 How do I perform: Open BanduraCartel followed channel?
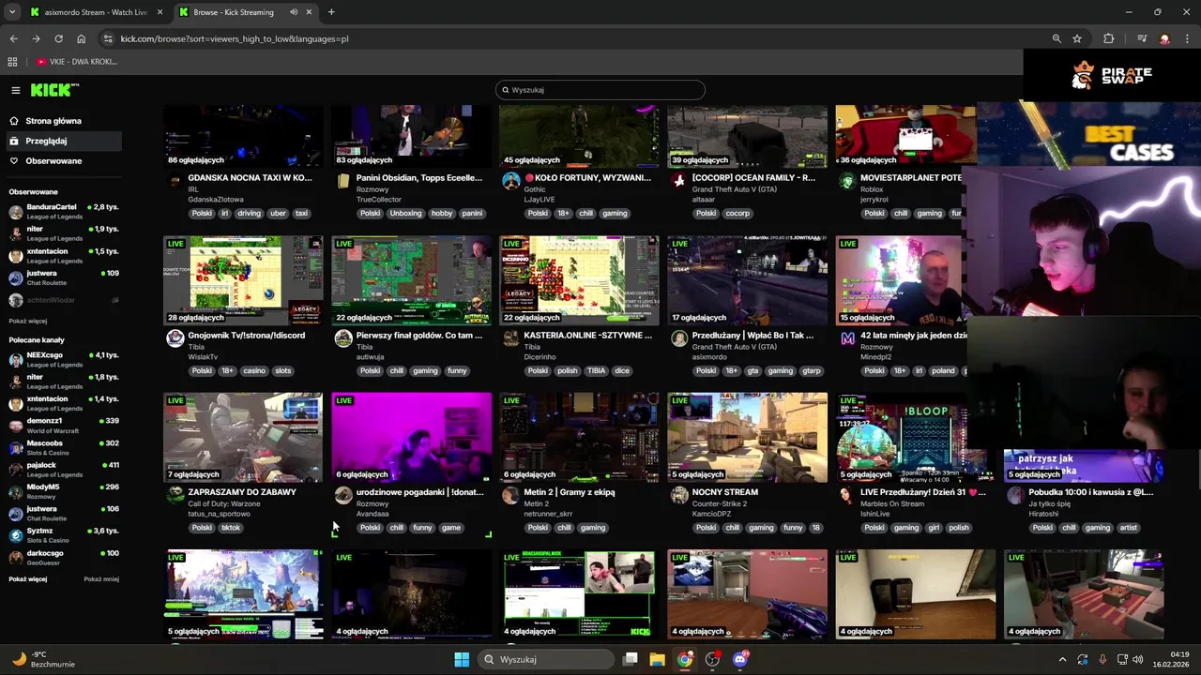coord(63,211)
